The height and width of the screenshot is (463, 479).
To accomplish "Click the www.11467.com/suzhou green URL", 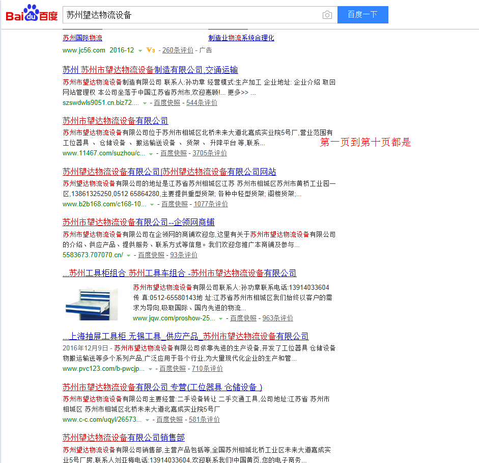I will pos(104,153).
